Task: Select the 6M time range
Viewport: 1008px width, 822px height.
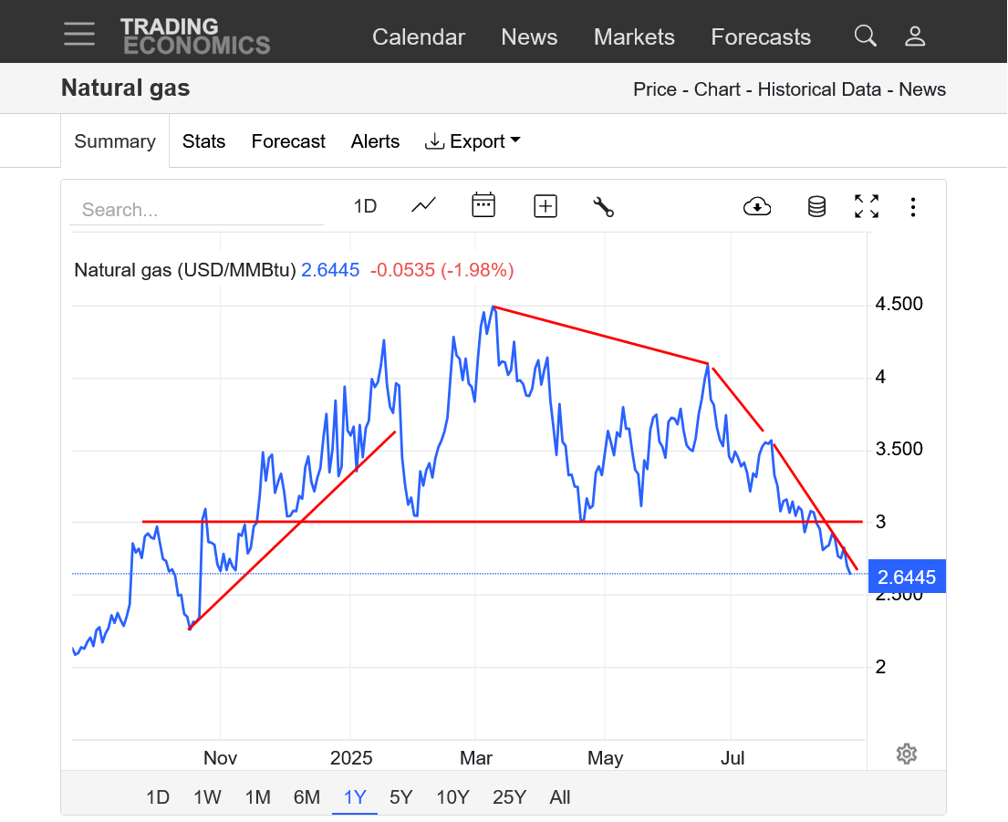Action: (307, 797)
